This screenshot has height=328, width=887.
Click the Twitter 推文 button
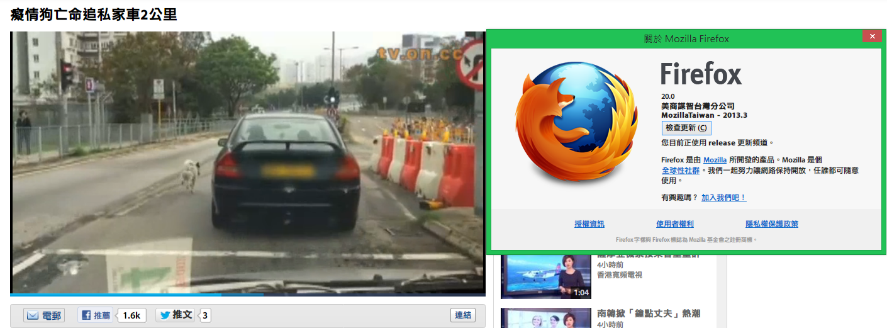pyautogui.click(x=175, y=315)
